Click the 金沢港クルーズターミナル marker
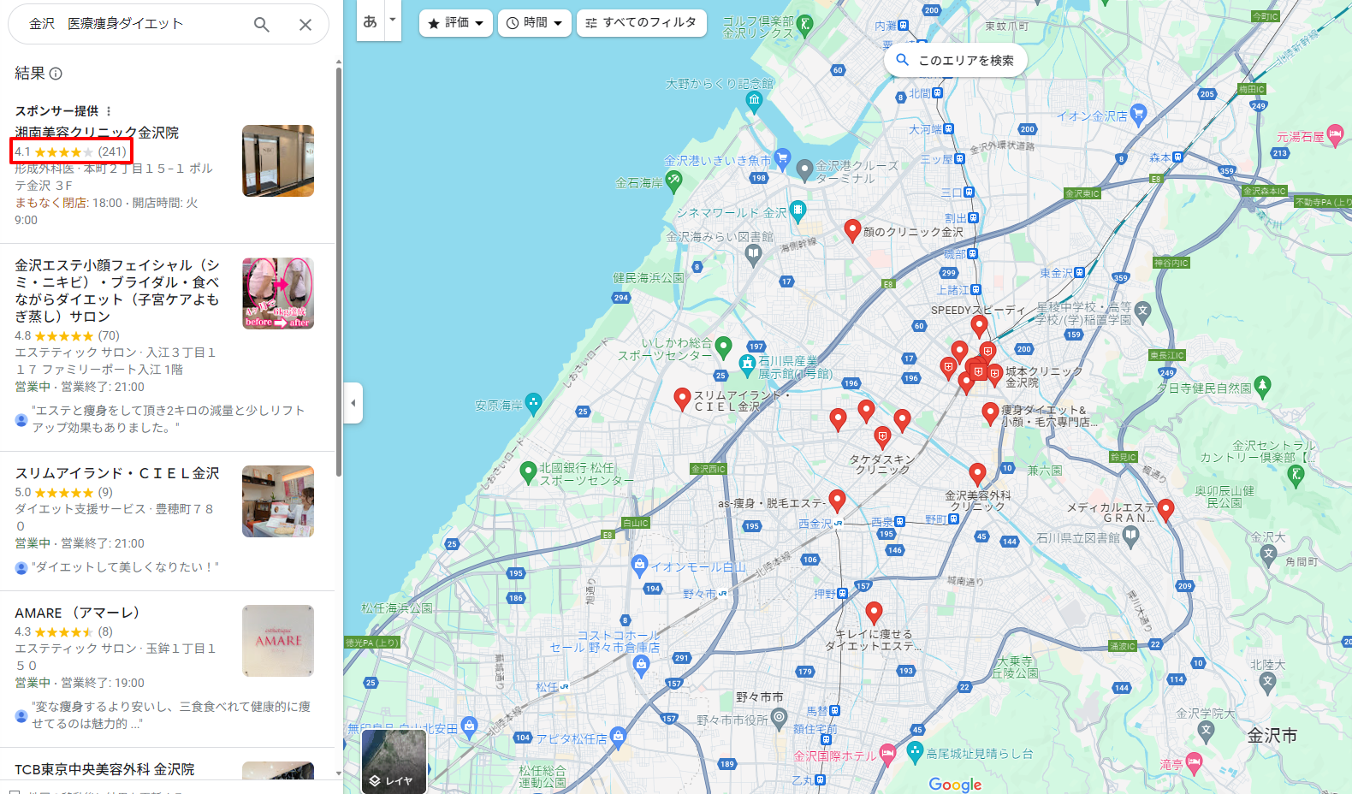Image resolution: width=1352 pixels, height=794 pixels. [804, 169]
